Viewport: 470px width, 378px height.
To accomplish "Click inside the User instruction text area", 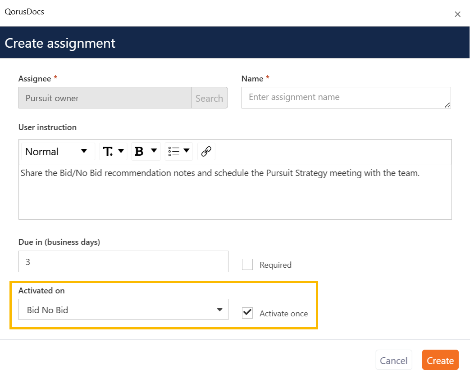I will 235,192.
